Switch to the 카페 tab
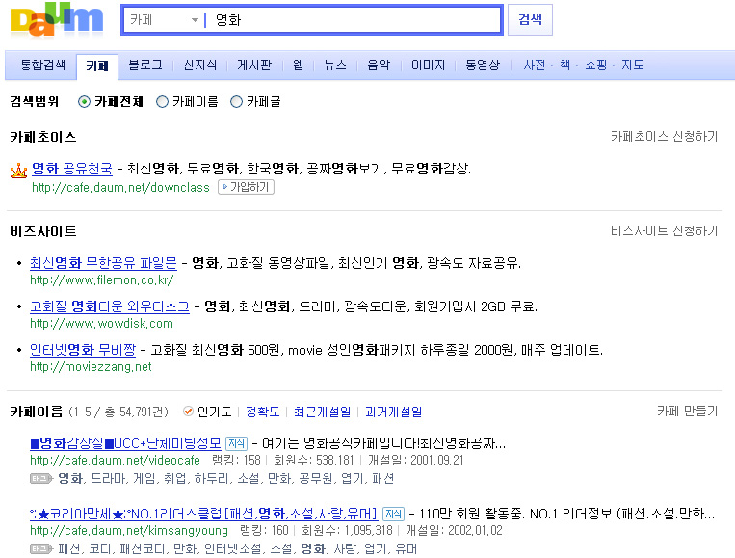 coord(97,66)
